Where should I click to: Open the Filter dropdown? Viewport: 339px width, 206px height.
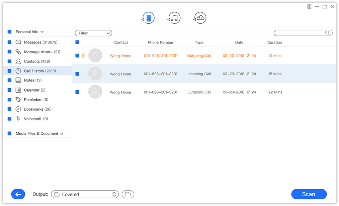[x=93, y=33]
